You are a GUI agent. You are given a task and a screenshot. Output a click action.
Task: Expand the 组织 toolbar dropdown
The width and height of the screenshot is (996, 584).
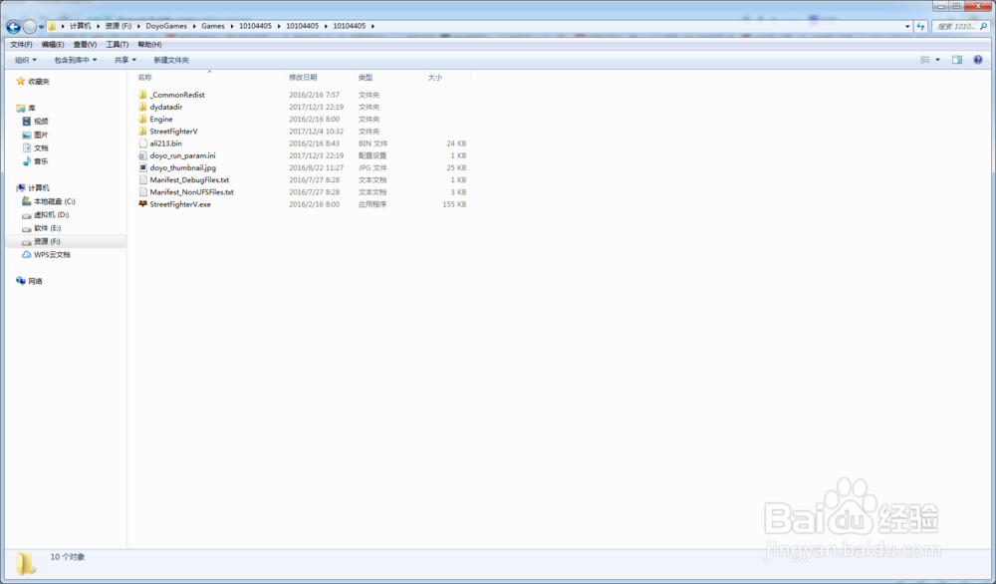pyautogui.click(x=26, y=60)
